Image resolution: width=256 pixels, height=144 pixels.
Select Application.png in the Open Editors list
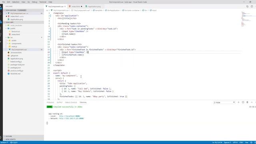[x=23, y=20]
